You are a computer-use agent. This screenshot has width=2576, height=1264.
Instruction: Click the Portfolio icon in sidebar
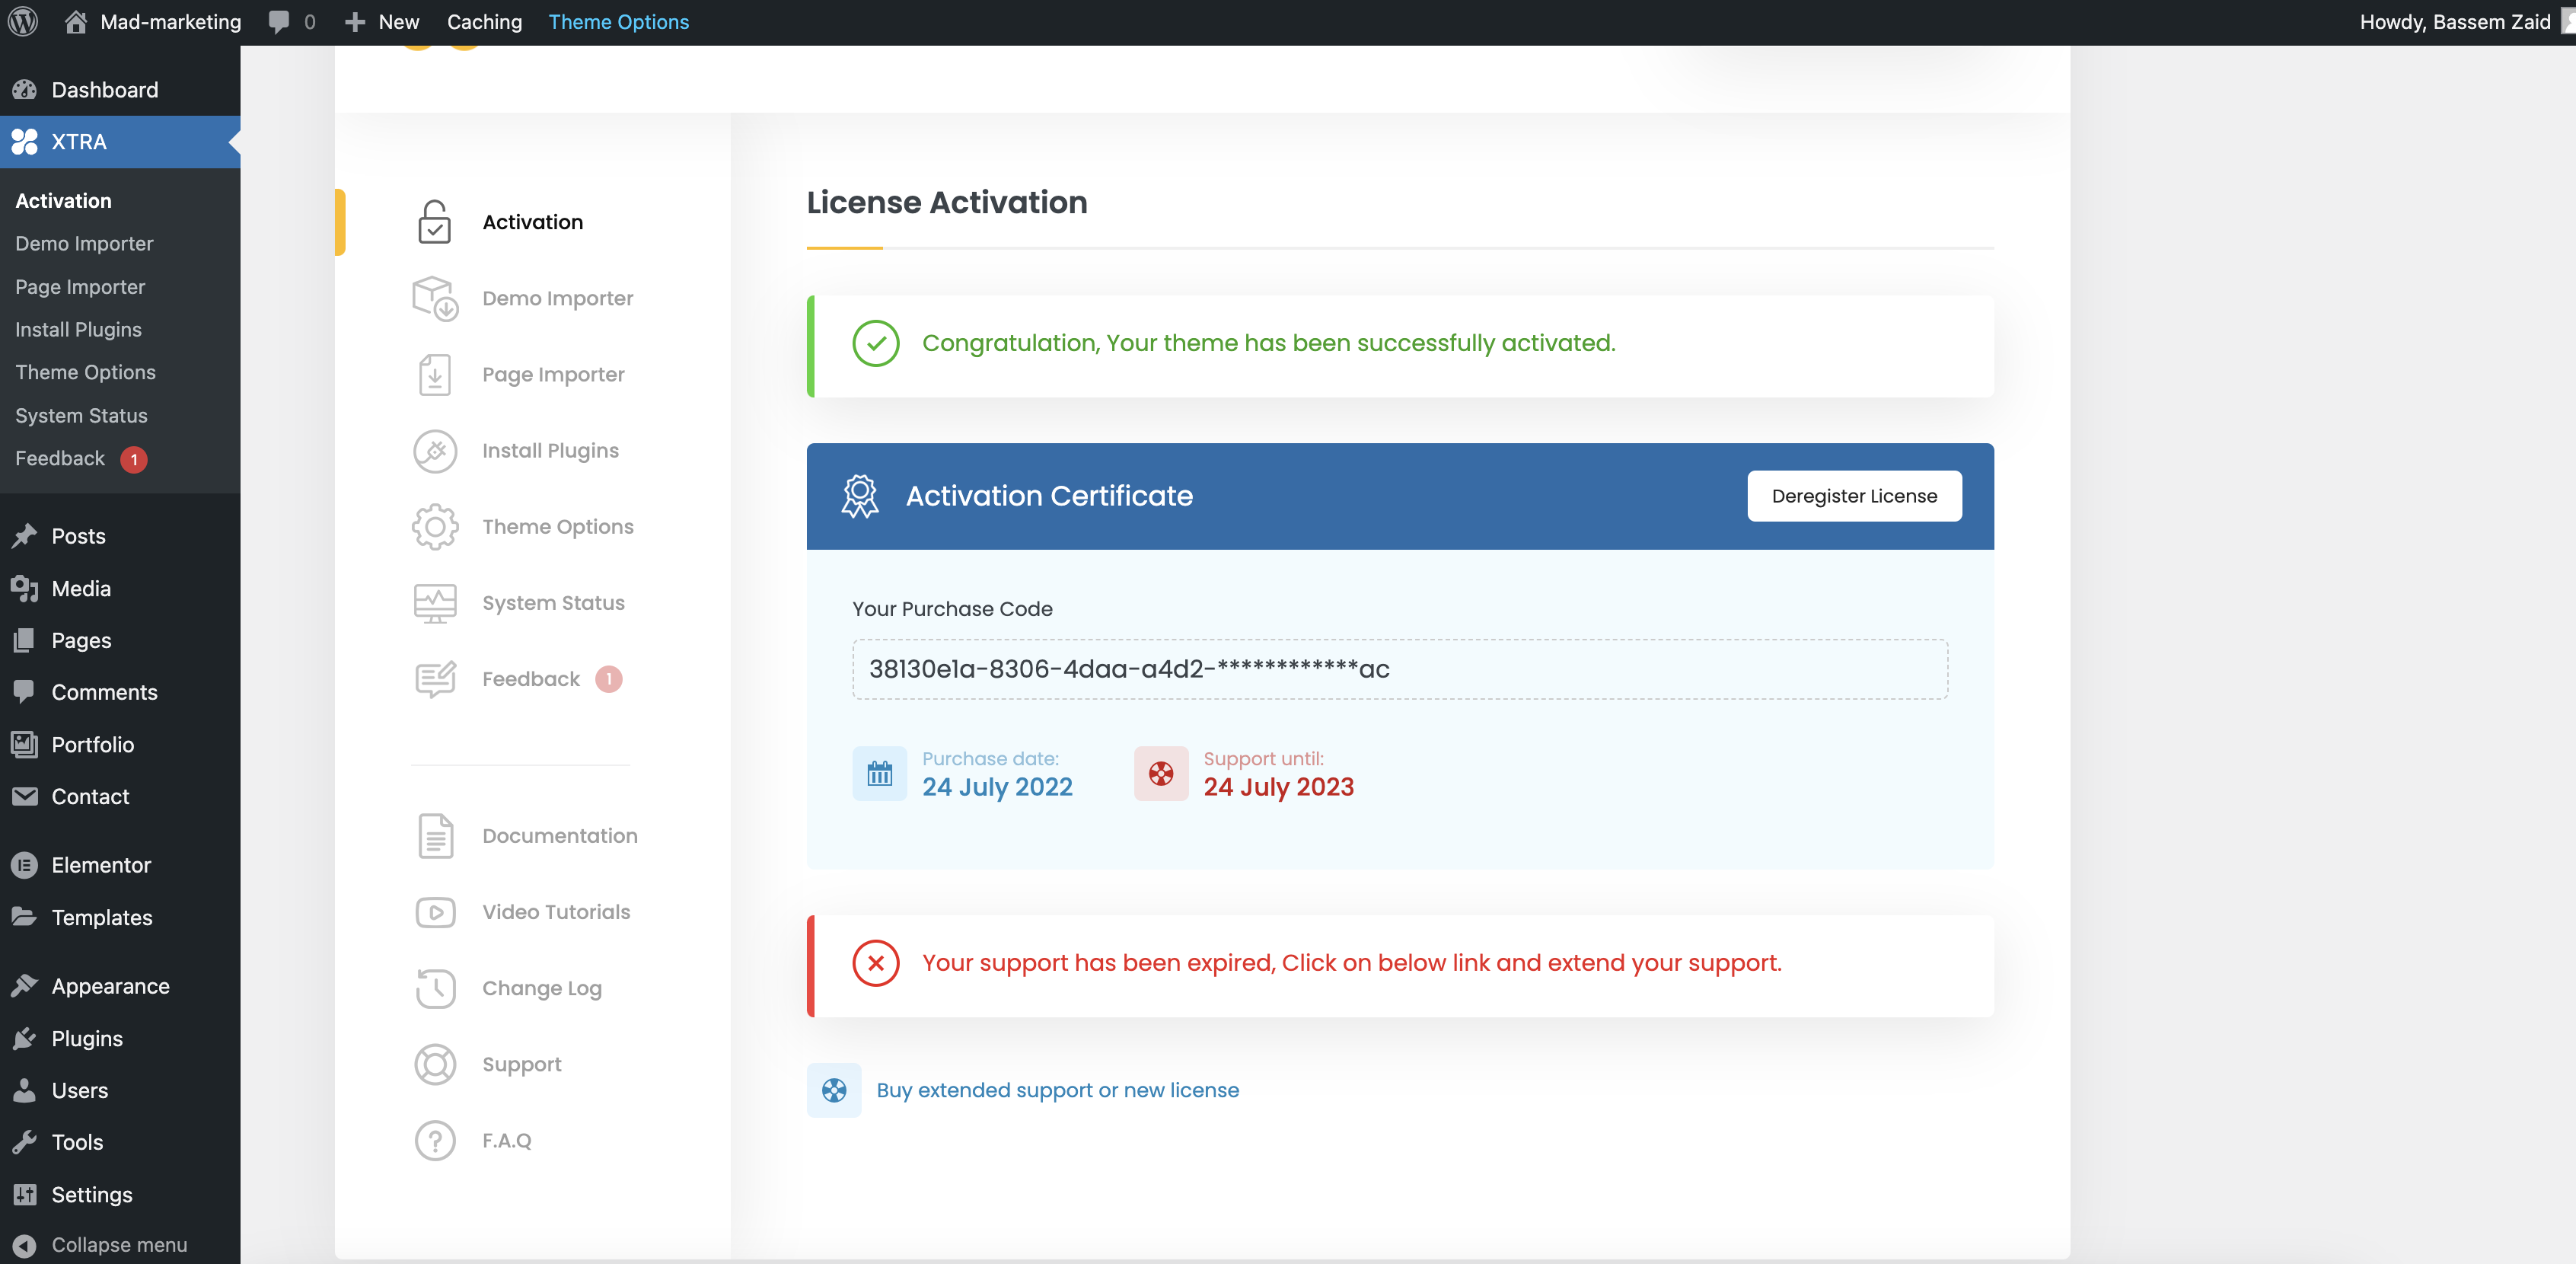click(x=25, y=744)
